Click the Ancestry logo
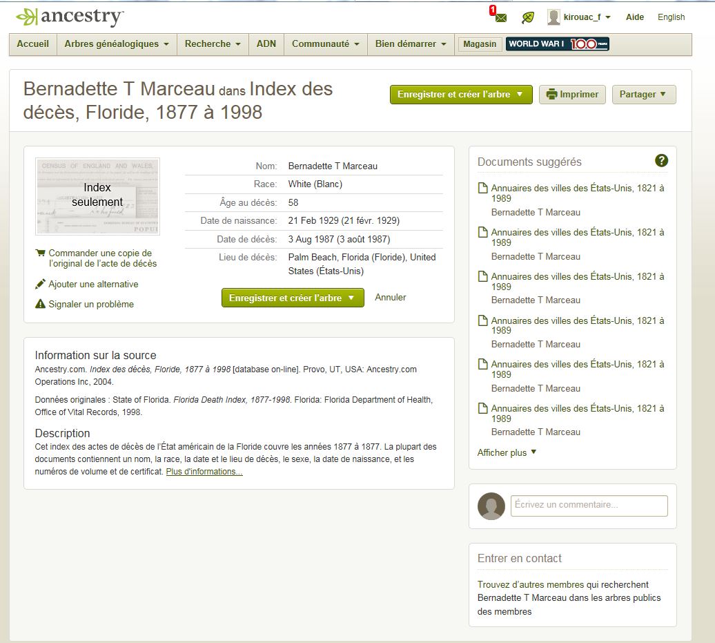Viewport: 715px width, 643px height. (70, 17)
